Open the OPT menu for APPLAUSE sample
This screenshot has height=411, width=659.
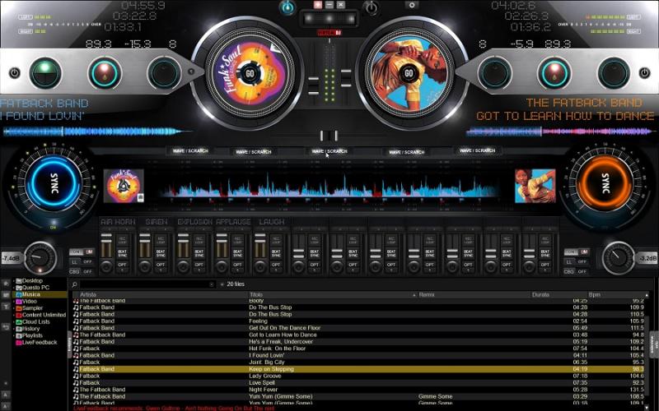(237, 265)
